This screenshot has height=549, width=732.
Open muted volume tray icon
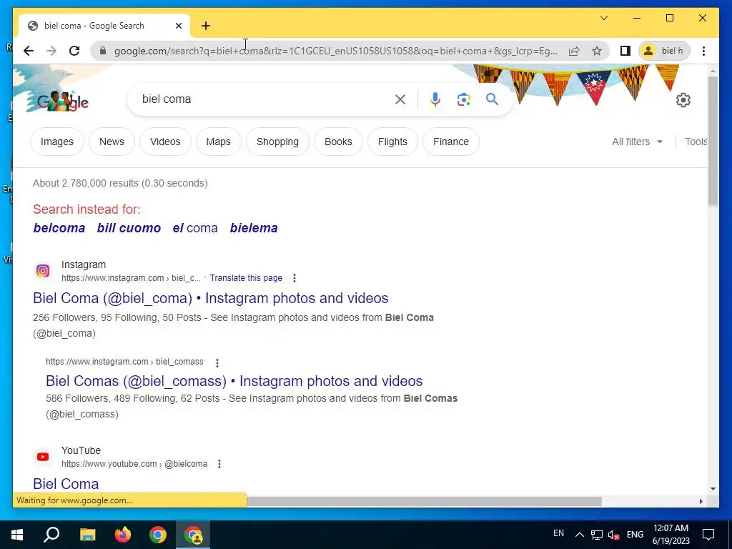tap(614, 535)
